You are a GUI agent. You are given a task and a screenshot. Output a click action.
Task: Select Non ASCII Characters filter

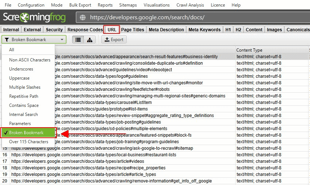tap(30, 60)
